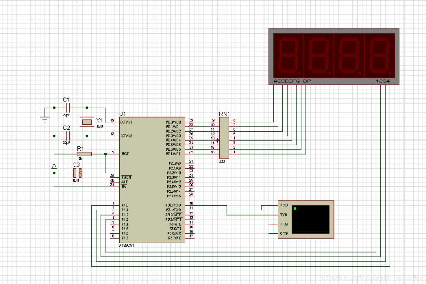
Task: Click the P1.0 pin label on U1
Action: pyautogui.click(x=125, y=205)
